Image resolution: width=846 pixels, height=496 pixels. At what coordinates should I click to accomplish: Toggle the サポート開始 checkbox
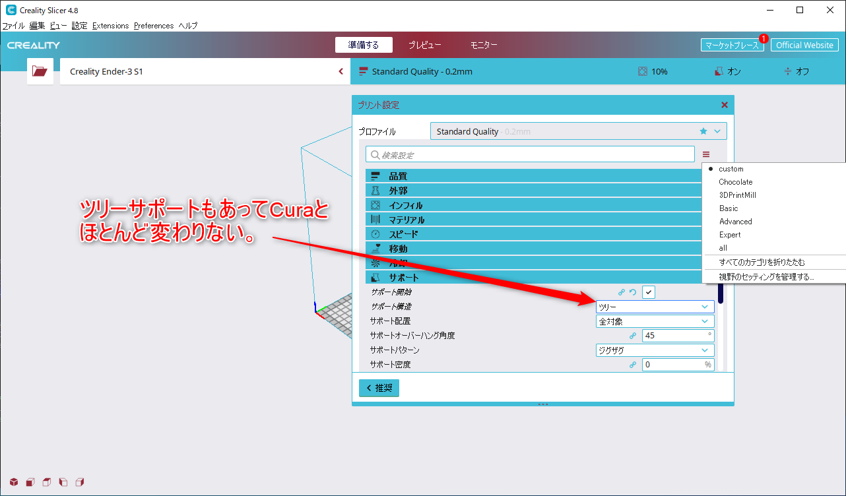[649, 292]
